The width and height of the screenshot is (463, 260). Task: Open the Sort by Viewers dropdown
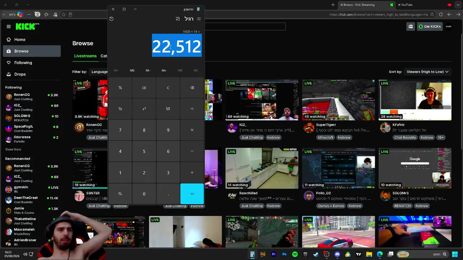(x=428, y=72)
